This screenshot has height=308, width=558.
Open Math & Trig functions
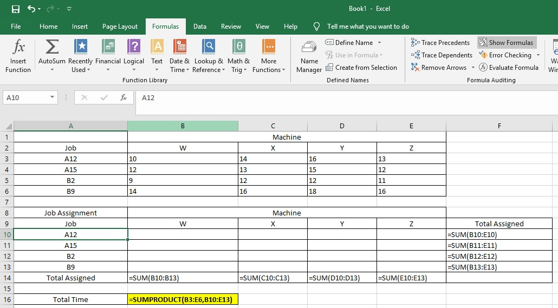[x=238, y=56]
